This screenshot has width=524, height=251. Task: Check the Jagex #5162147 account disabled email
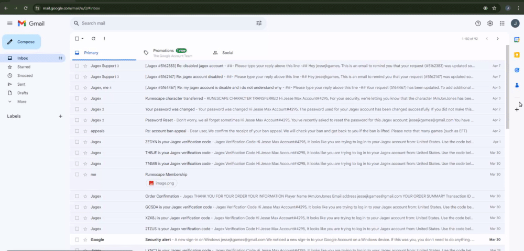tap(77, 77)
